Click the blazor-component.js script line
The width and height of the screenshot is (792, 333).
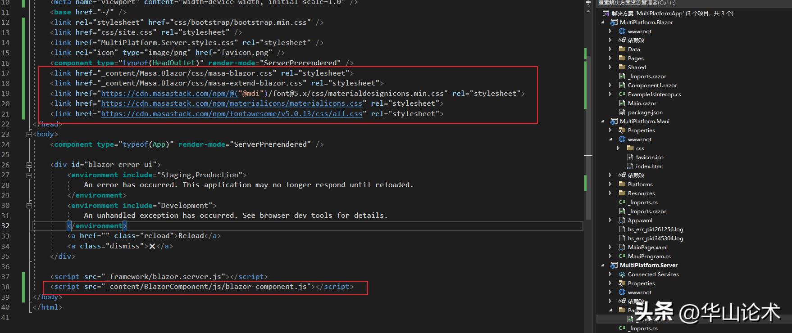(x=202, y=287)
